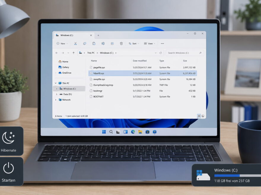
Task: Close the Windows (C:) tab
Action: pos(91,35)
